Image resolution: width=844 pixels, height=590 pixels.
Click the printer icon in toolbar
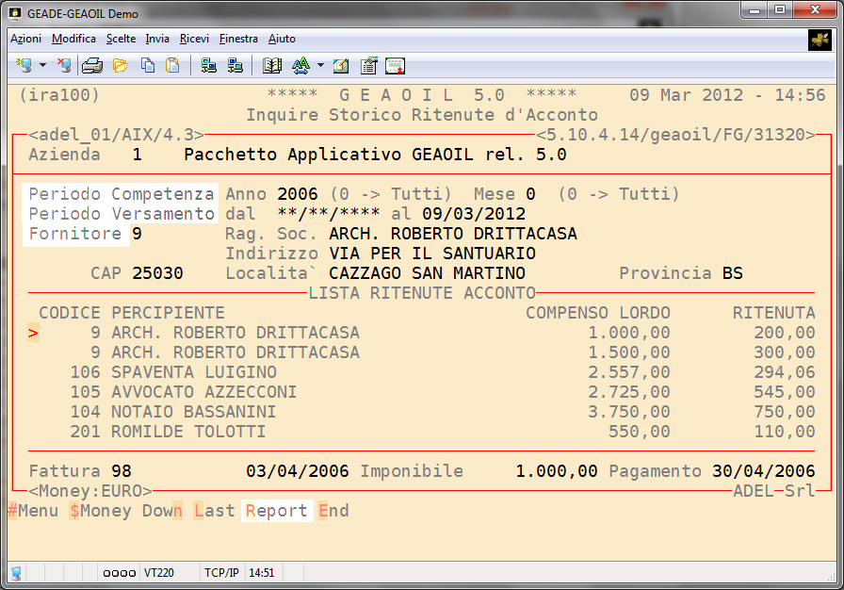pyautogui.click(x=91, y=65)
